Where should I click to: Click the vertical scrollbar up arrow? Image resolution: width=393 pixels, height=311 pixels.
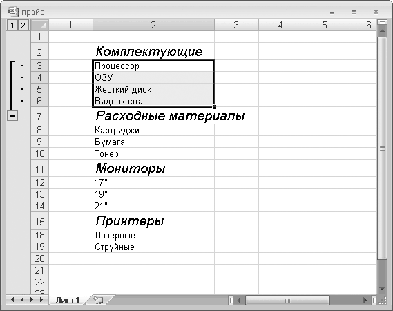(x=382, y=31)
